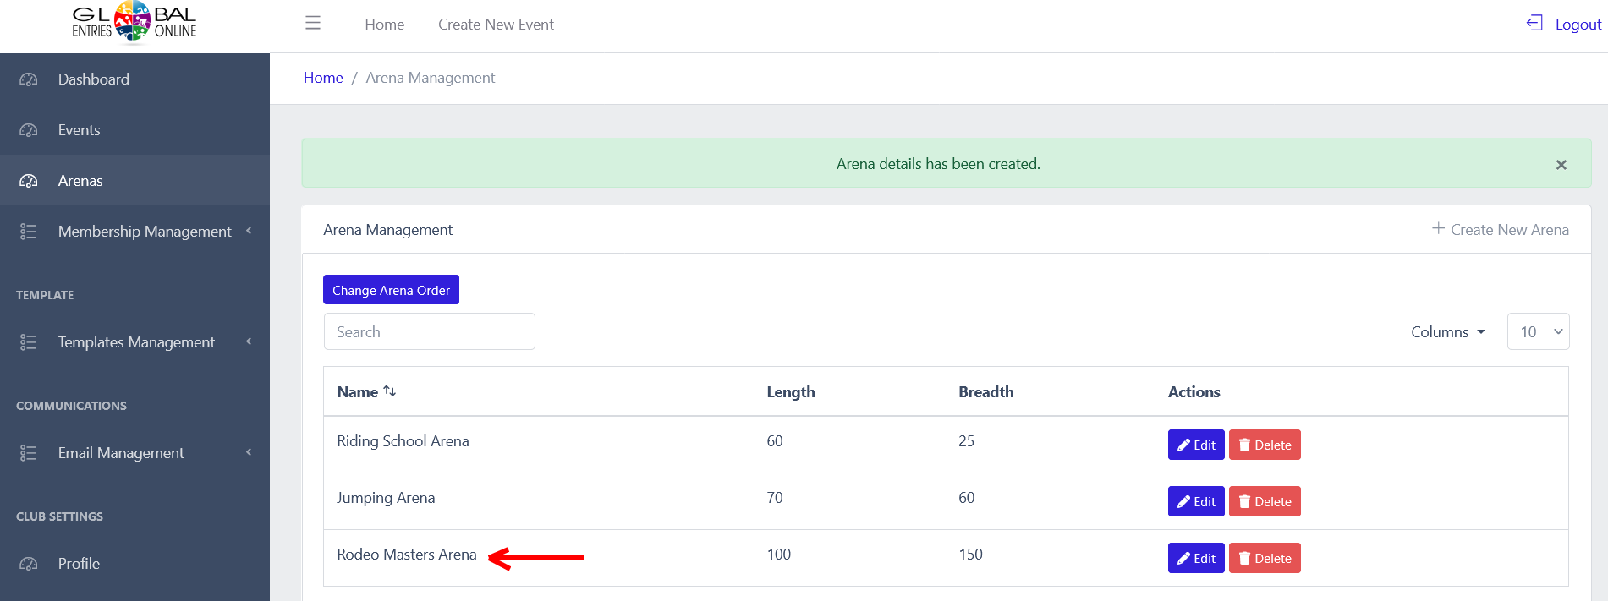The width and height of the screenshot is (1608, 601).
Task: Click the Events sidebar icon
Action: click(29, 130)
